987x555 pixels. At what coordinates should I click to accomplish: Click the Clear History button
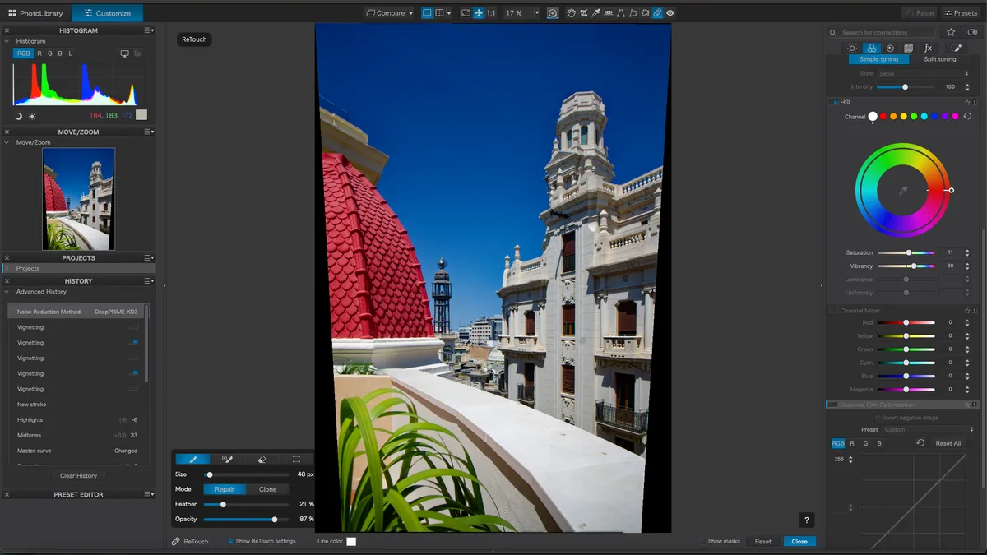click(x=79, y=475)
